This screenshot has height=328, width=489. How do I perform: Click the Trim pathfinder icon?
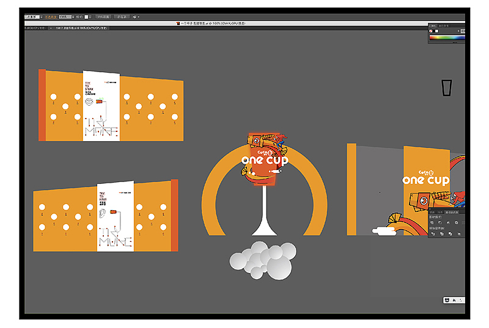pos(441,233)
